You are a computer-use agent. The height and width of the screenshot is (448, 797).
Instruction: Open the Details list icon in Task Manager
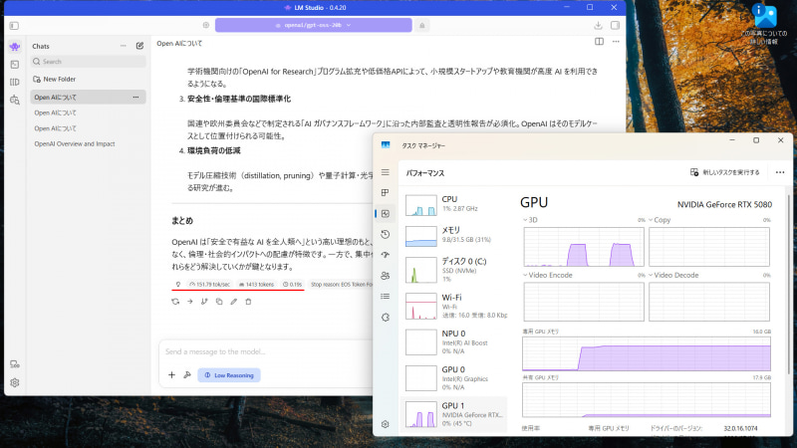pyautogui.click(x=386, y=296)
